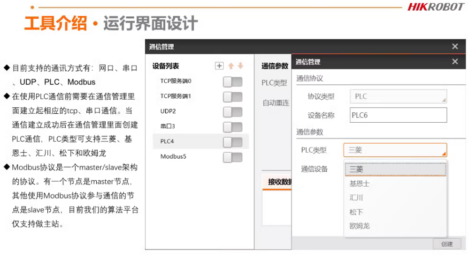Enable the TCP服务端1 switch
Image resolution: width=468 pixels, height=257 pixels.
(x=232, y=97)
